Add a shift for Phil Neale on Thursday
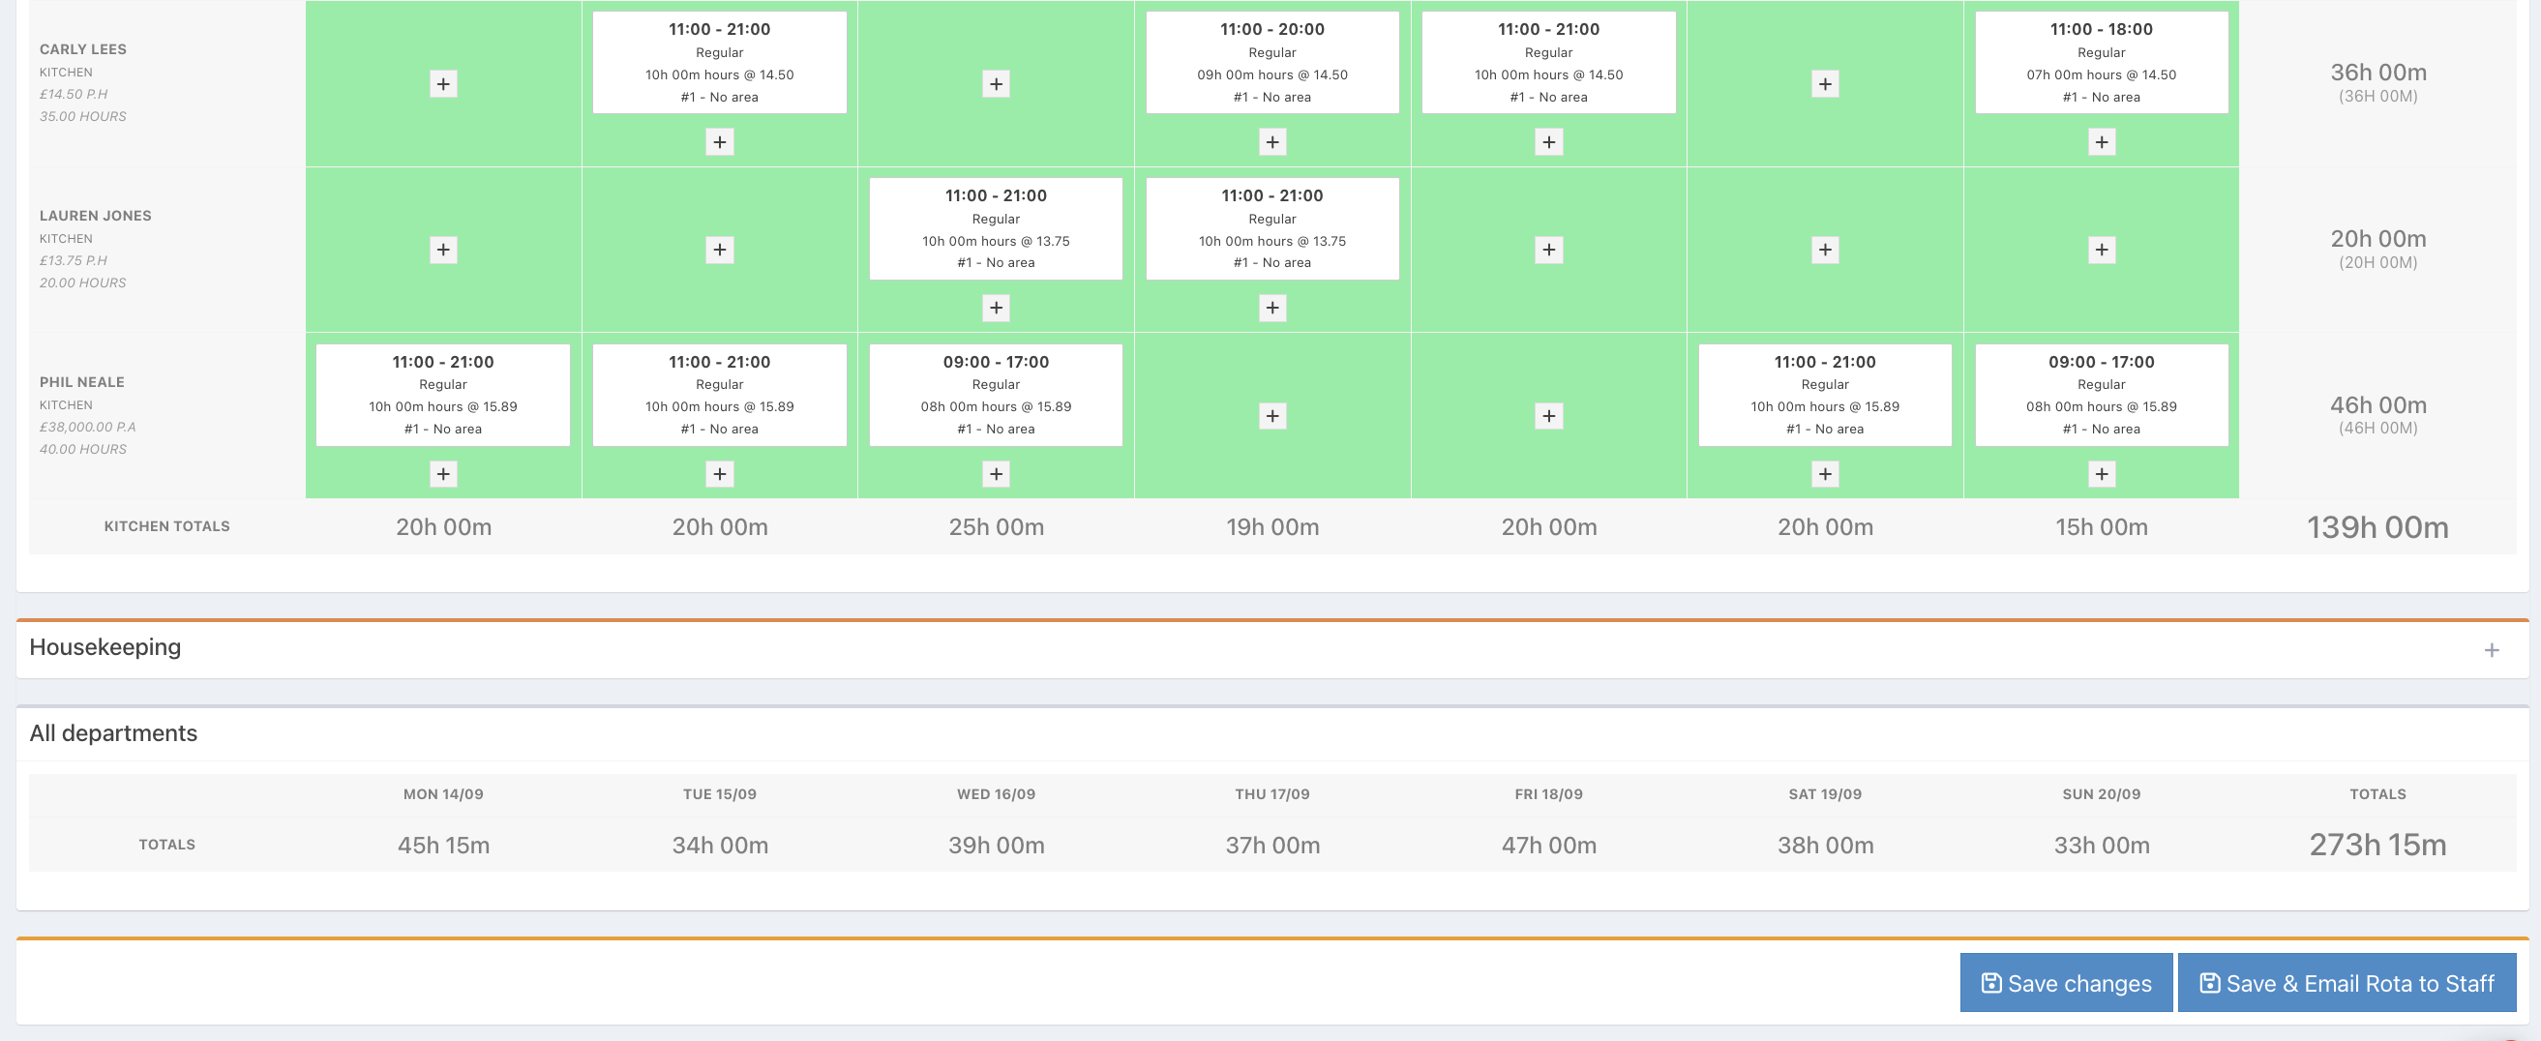The width and height of the screenshot is (2541, 1041). pyautogui.click(x=1272, y=416)
